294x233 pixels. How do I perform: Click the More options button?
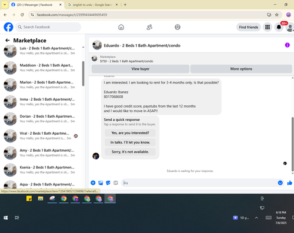point(241,69)
